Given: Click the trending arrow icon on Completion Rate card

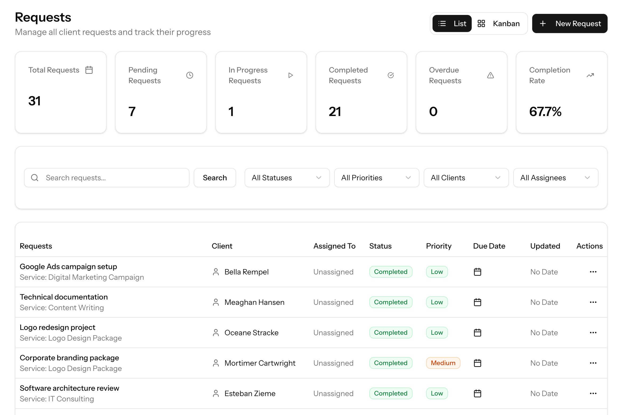Looking at the screenshot, I should [x=590, y=75].
